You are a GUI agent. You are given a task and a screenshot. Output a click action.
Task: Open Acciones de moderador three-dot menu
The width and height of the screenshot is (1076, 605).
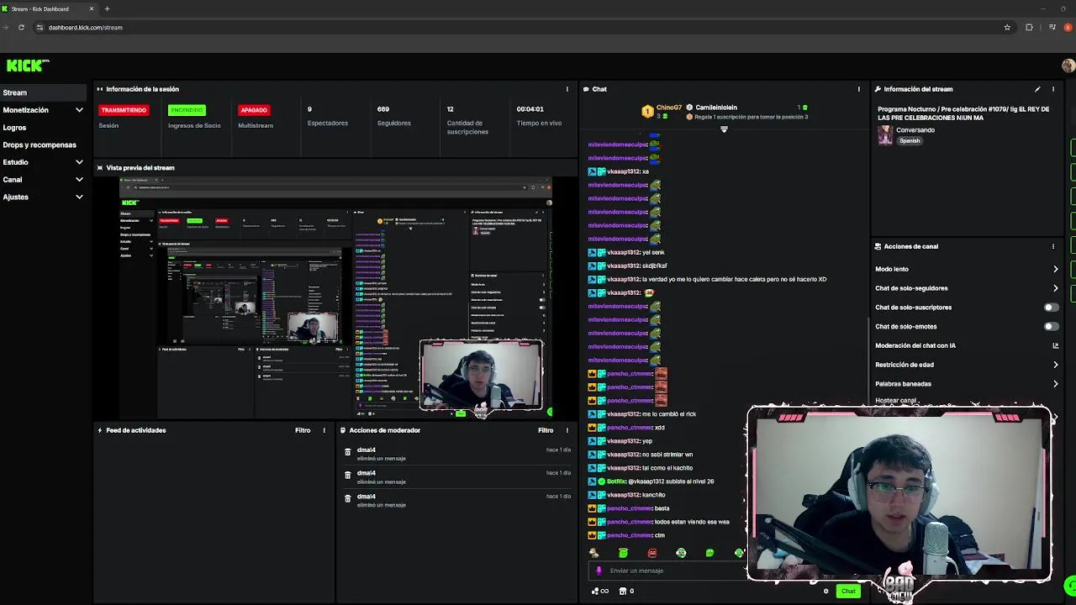point(567,430)
